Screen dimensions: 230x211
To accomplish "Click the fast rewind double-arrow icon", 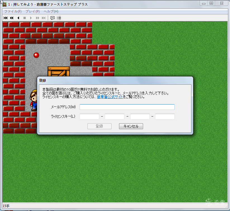I will point(12,18).
